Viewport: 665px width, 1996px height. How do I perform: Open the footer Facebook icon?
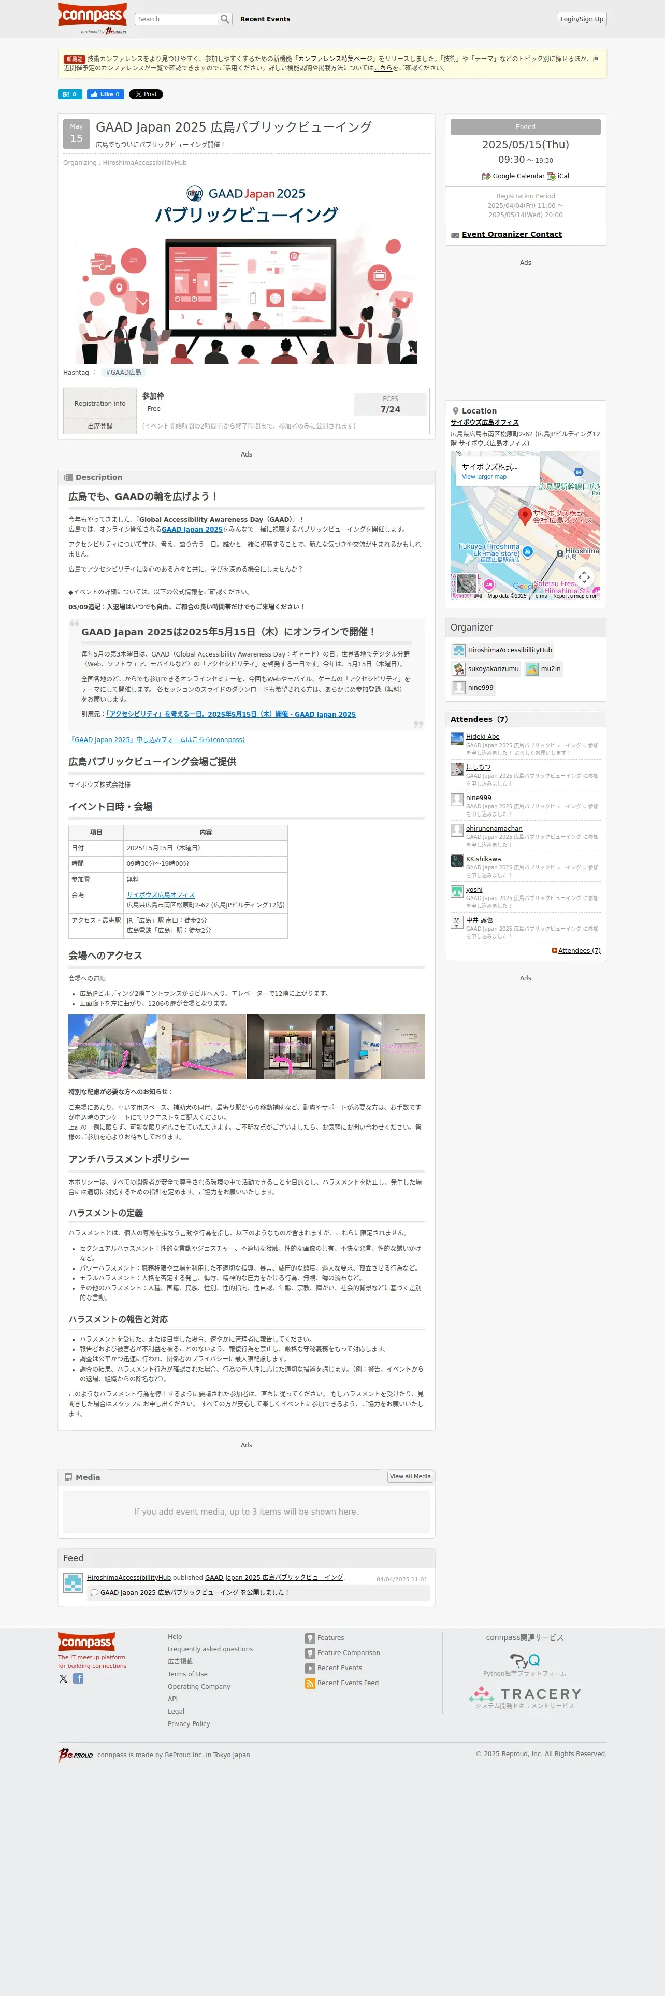[78, 1678]
